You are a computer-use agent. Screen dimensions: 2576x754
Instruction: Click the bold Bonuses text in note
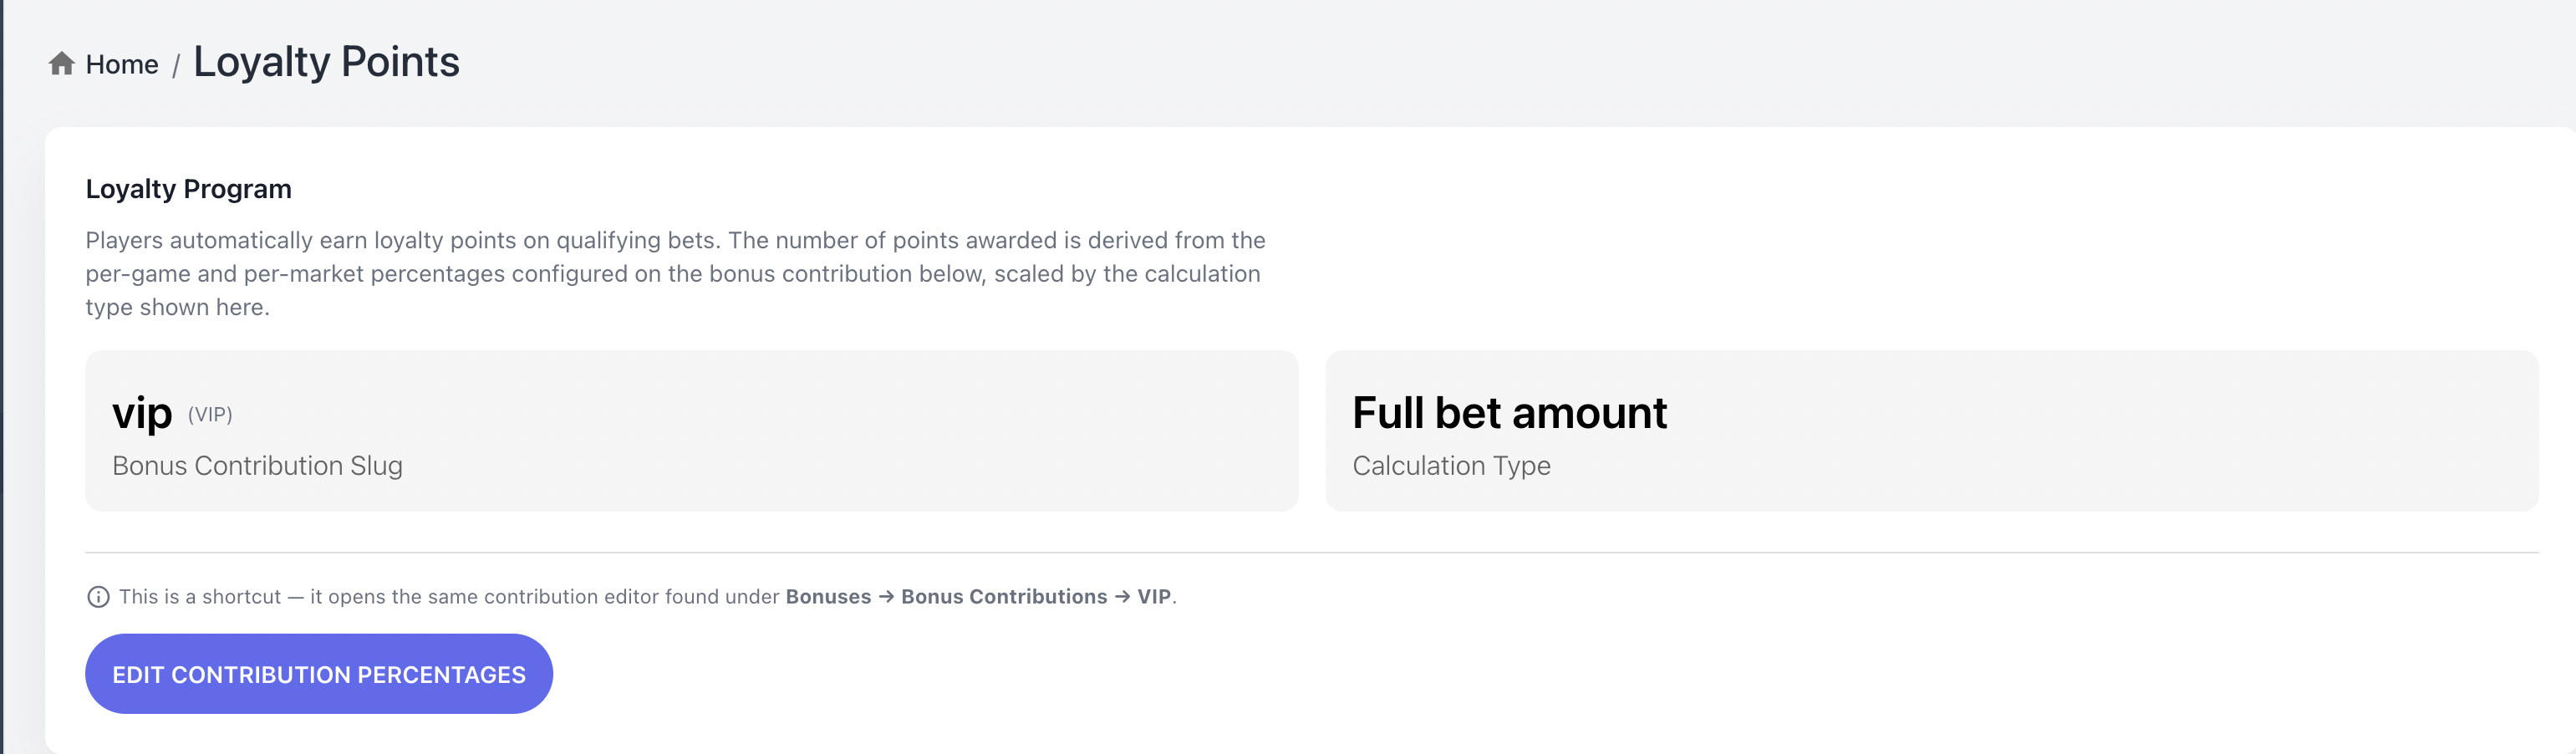coord(828,597)
